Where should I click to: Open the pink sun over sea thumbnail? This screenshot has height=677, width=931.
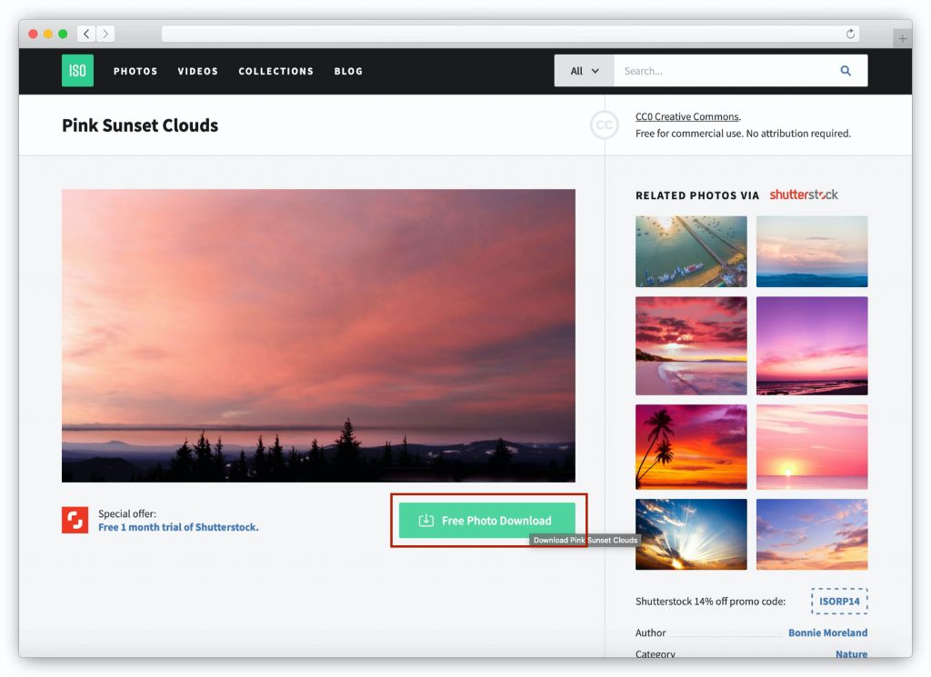click(x=812, y=447)
